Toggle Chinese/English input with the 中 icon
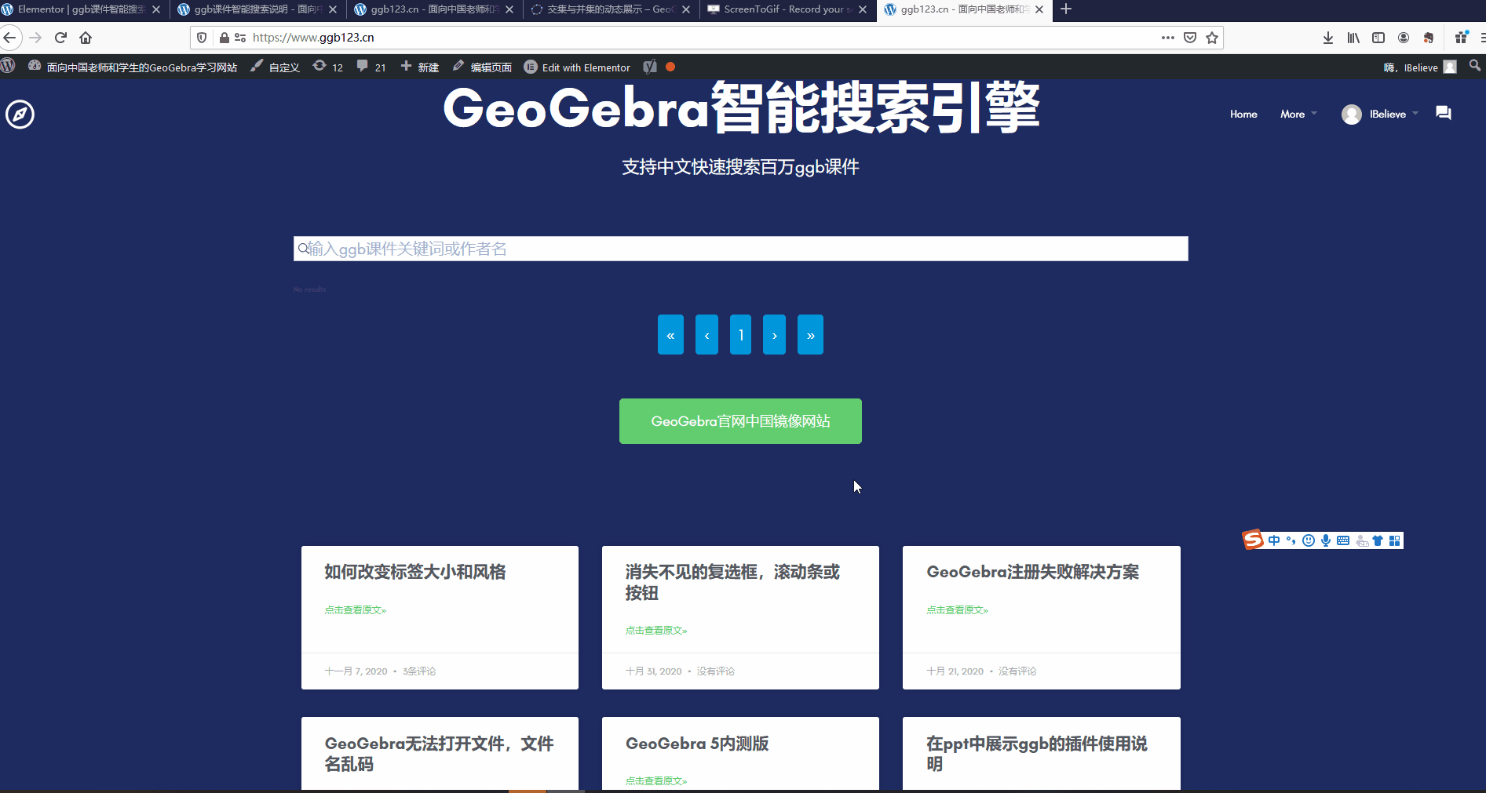Viewport: 1486px width, 793px height. point(1274,540)
